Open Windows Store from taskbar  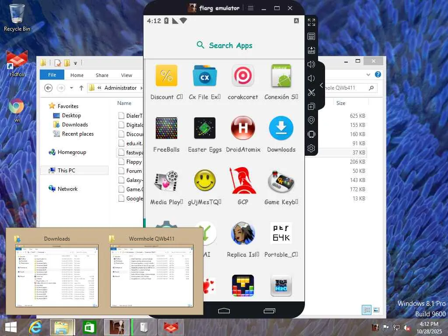click(x=89, y=327)
